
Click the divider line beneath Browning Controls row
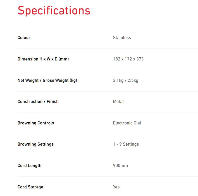(108, 134)
